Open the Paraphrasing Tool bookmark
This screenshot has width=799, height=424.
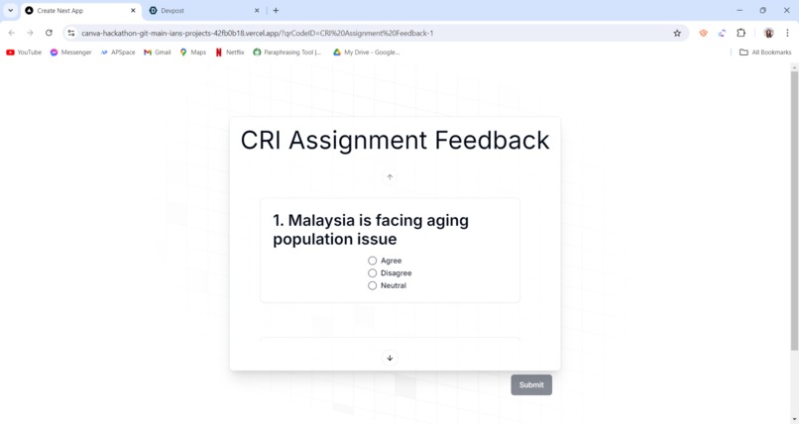pyautogui.click(x=287, y=53)
